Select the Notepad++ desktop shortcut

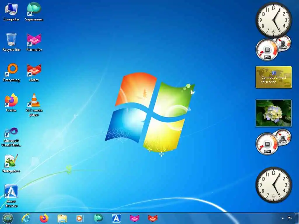tap(11, 163)
